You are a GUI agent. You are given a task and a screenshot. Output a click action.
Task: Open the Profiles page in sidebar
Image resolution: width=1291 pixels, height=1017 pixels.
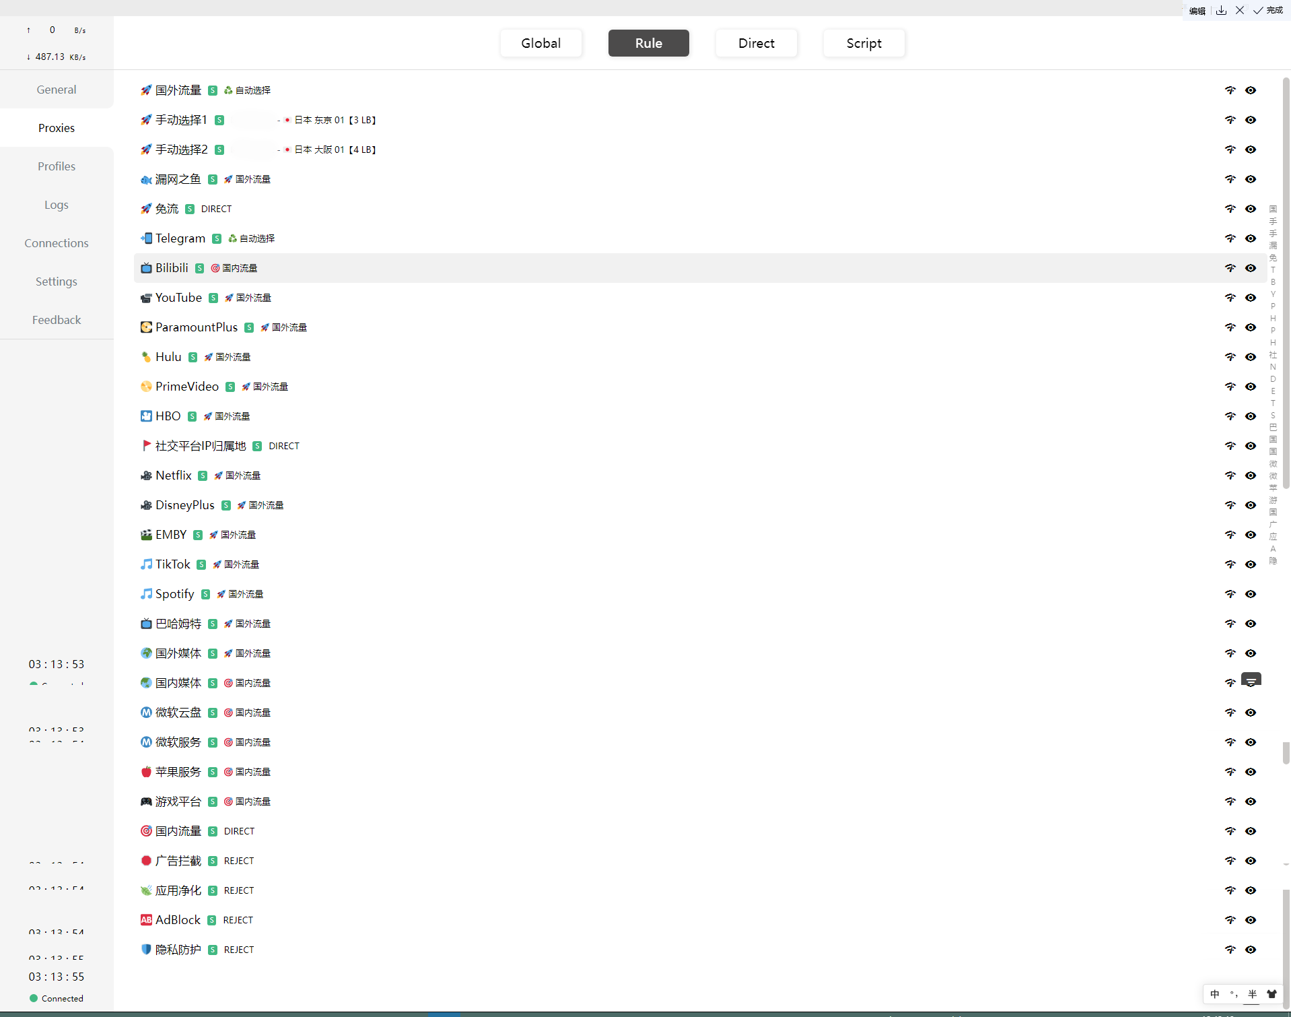click(x=57, y=166)
